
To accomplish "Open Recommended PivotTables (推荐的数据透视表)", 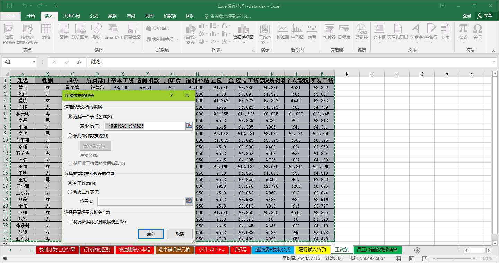I will point(27,34).
